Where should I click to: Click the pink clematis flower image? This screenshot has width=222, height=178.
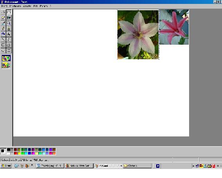click(x=174, y=27)
